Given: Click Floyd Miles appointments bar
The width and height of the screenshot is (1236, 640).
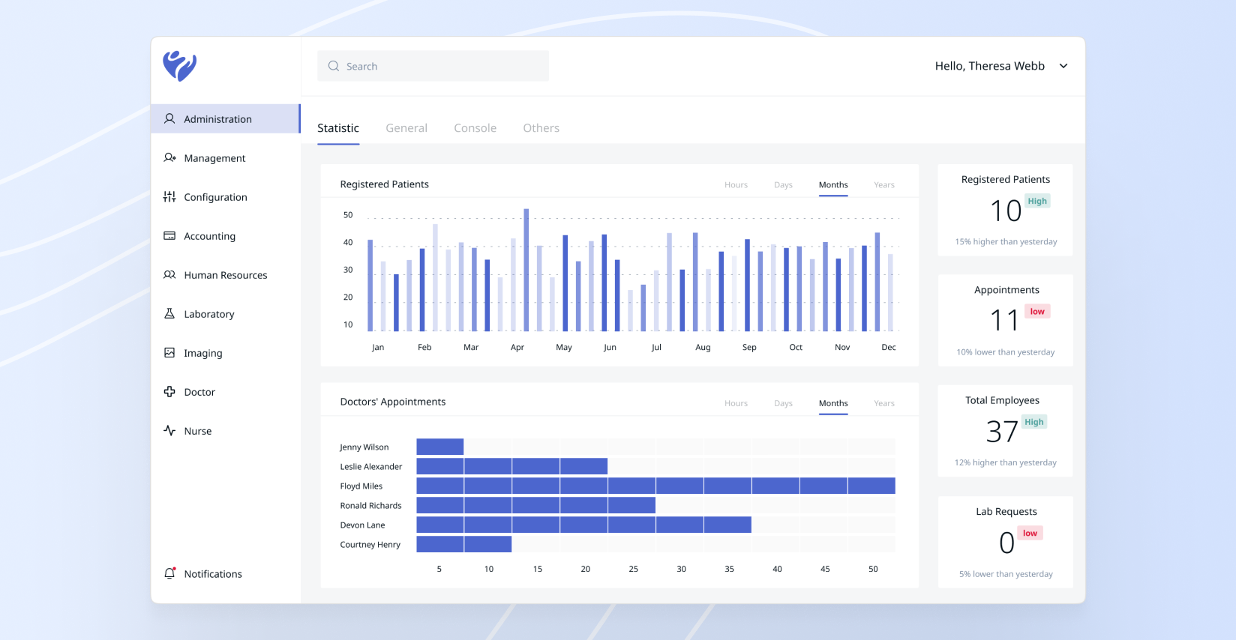Looking at the screenshot, I should coord(655,486).
